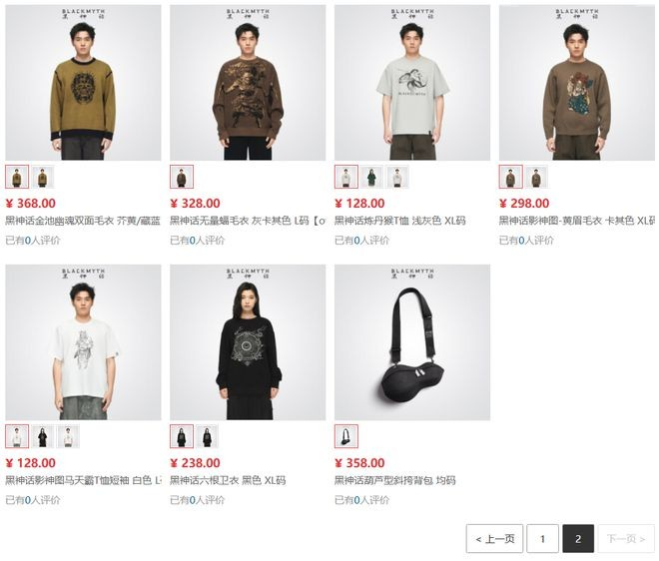Open the 黑神话无量蝠毛衣 product title link
Screen dimensions: 659x561
tap(248, 221)
